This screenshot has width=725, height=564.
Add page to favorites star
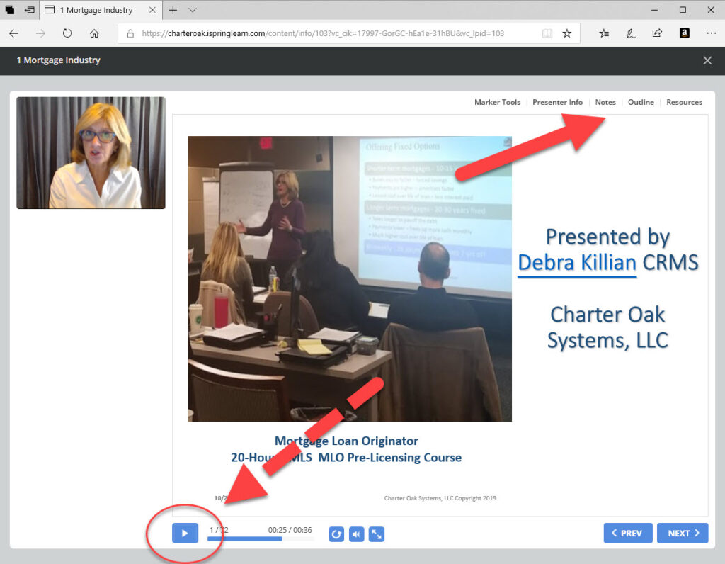coord(567,33)
